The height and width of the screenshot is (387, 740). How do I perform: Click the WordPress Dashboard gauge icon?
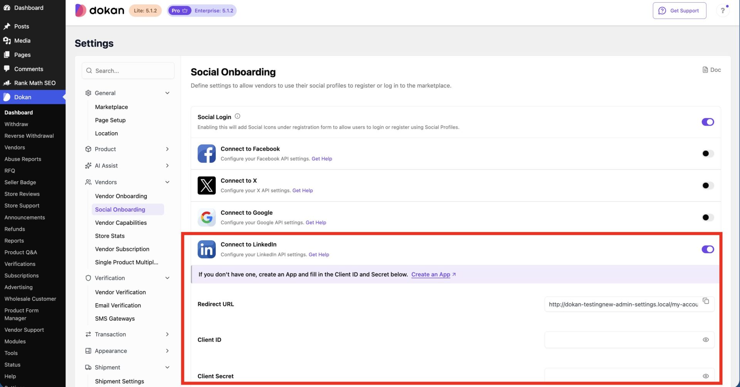(7, 8)
